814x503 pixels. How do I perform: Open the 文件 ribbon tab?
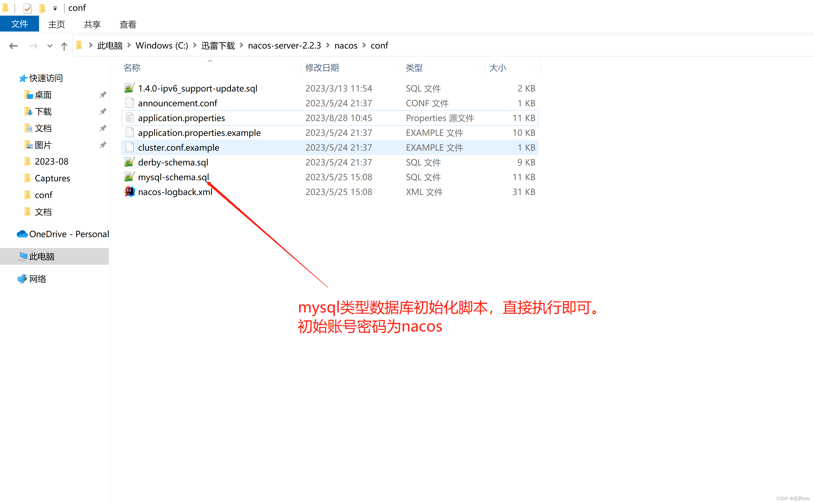coord(19,24)
